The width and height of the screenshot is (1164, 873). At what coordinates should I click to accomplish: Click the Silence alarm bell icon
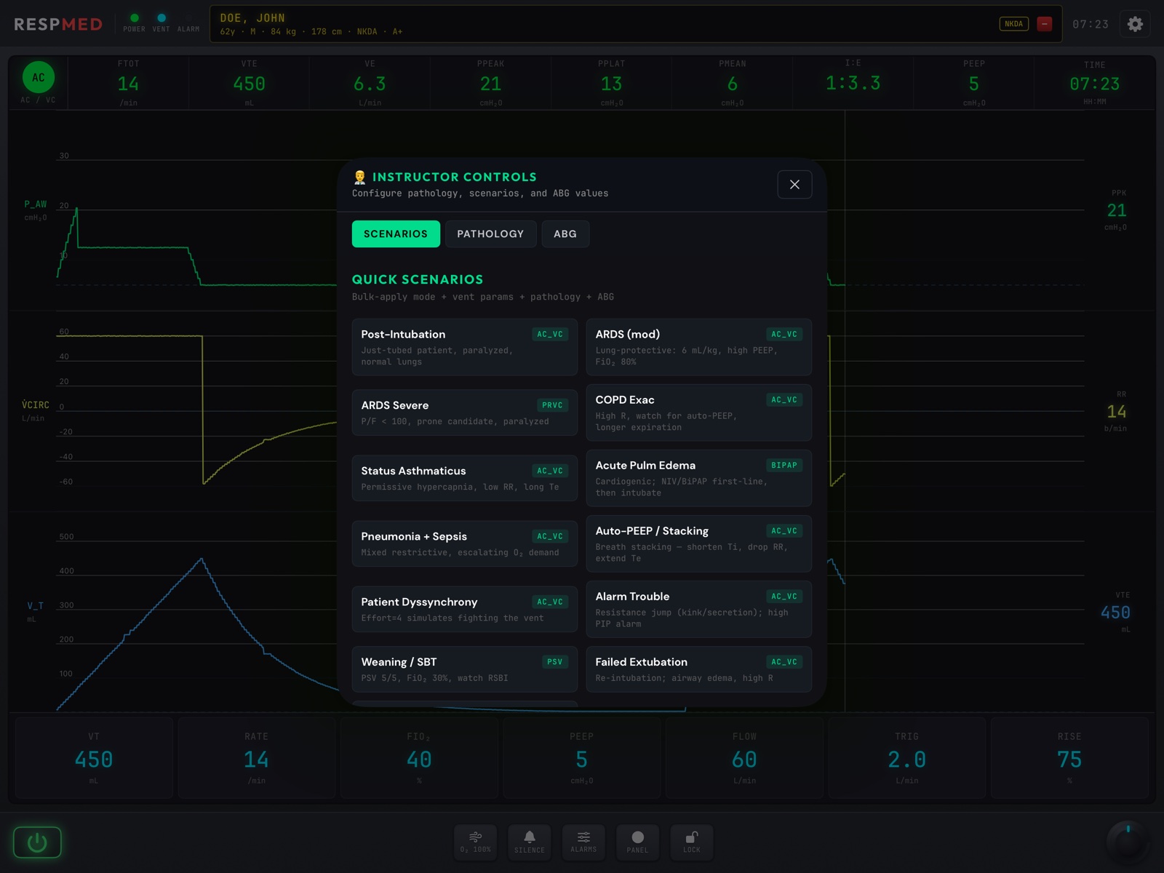point(529,842)
